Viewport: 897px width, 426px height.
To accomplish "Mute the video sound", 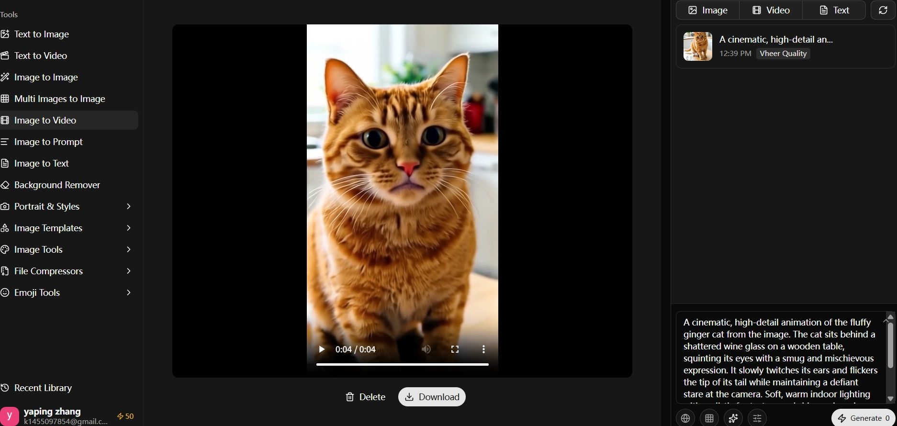I will pyautogui.click(x=426, y=349).
